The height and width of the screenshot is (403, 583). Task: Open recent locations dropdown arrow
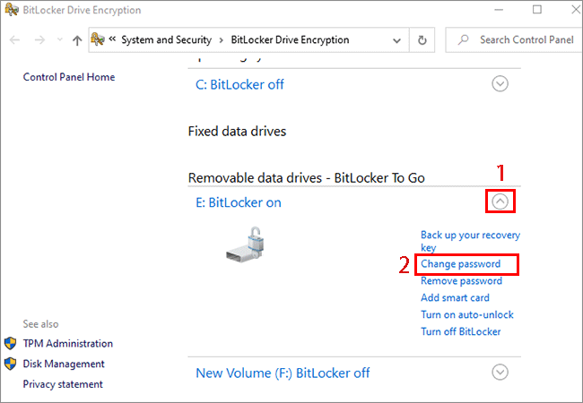(60, 39)
